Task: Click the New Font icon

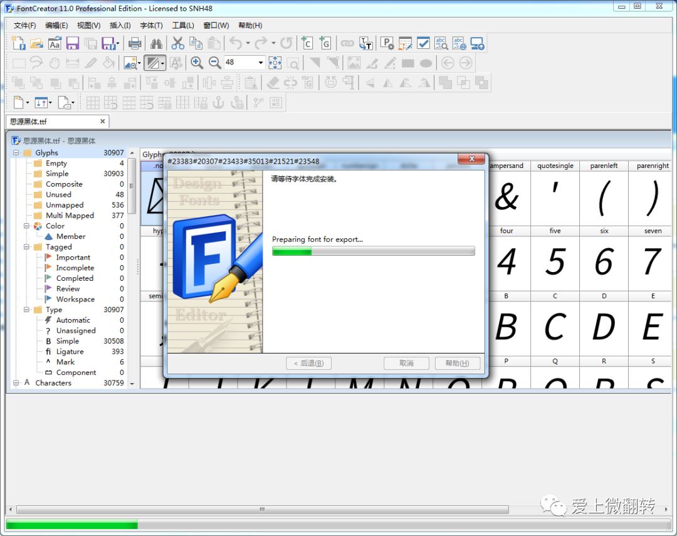Action: 19,43
